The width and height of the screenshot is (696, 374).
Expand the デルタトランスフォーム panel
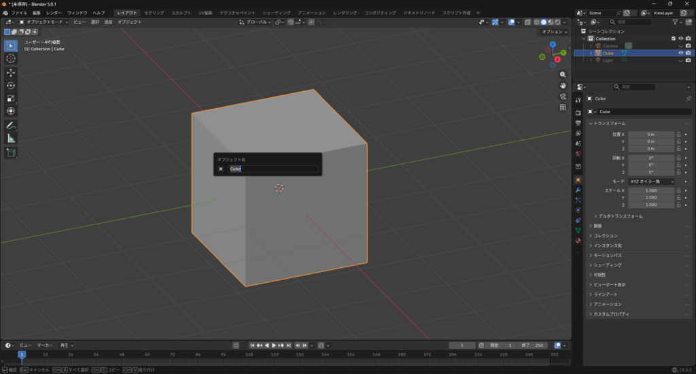619,216
